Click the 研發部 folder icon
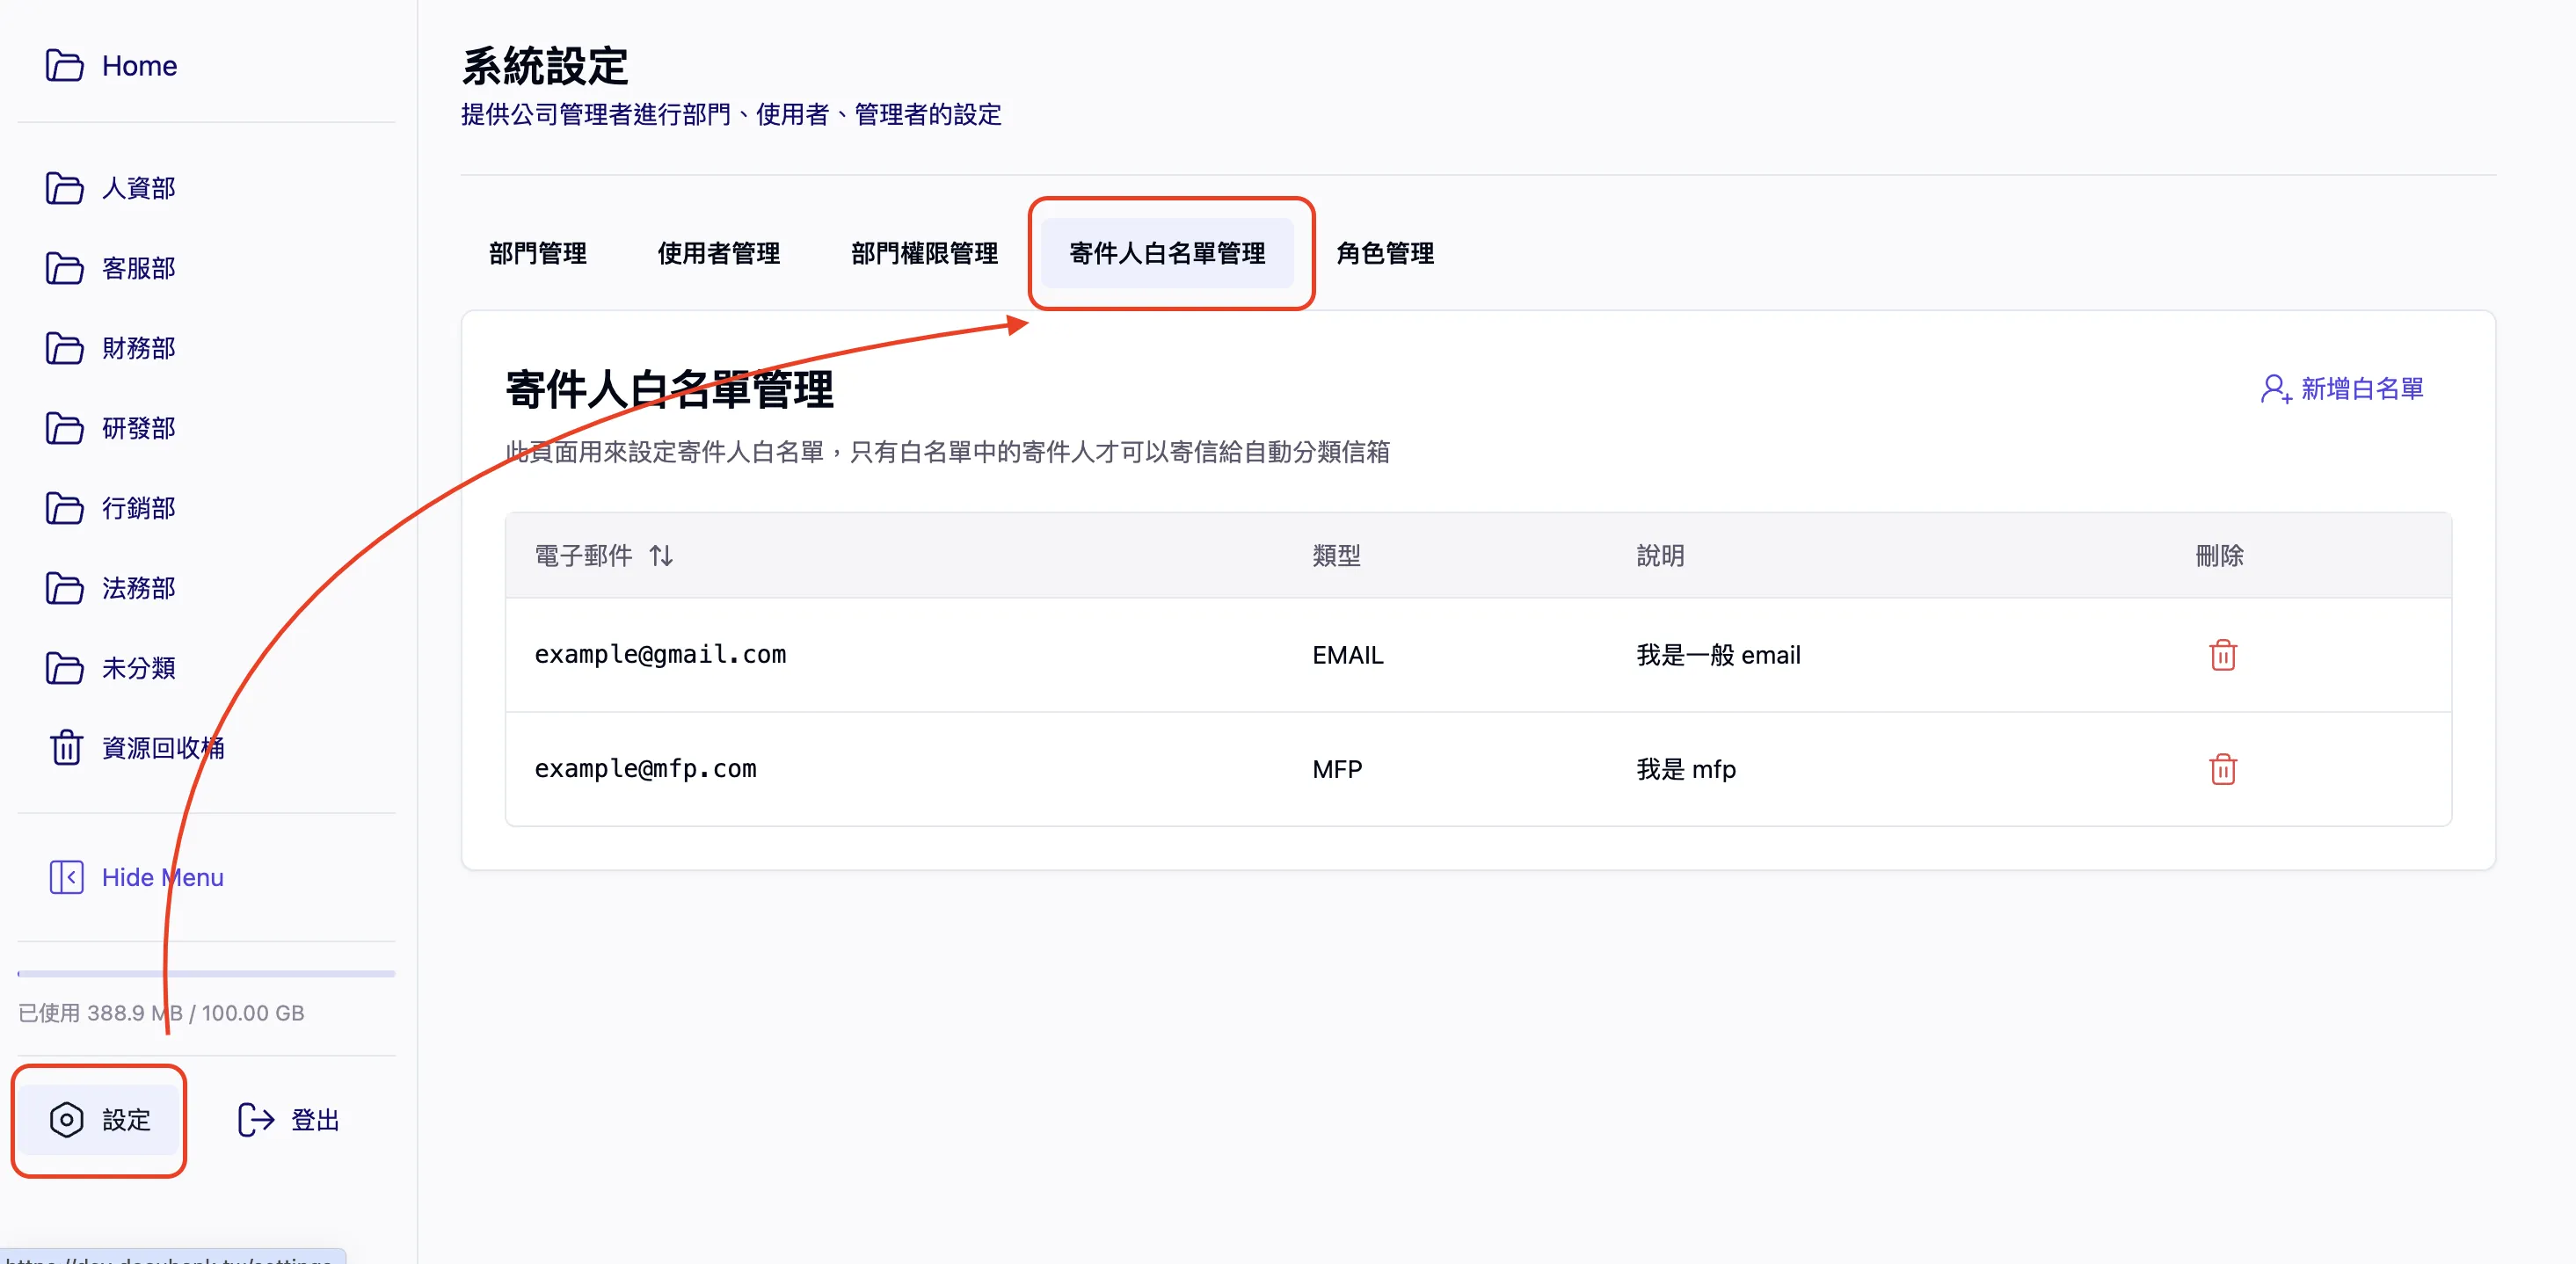This screenshot has width=2576, height=1264. tap(64, 428)
